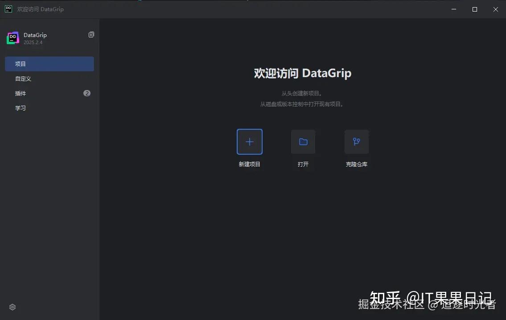506x320 pixels.
Task: Click the 打开 label
Action: pos(303,164)
